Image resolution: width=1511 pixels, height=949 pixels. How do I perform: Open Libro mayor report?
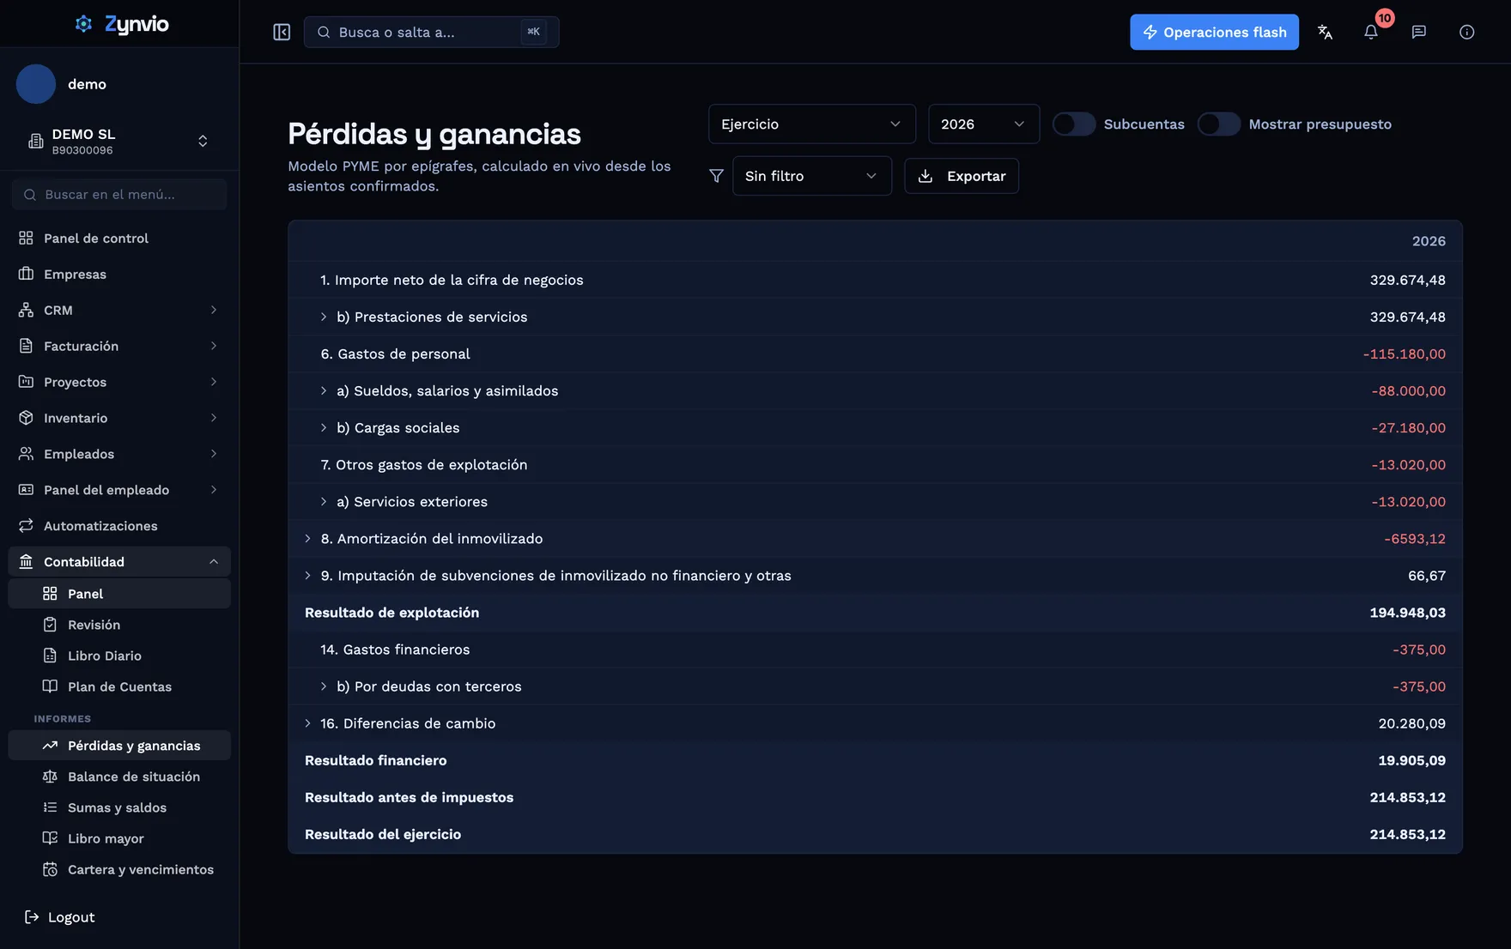(119, 838)
